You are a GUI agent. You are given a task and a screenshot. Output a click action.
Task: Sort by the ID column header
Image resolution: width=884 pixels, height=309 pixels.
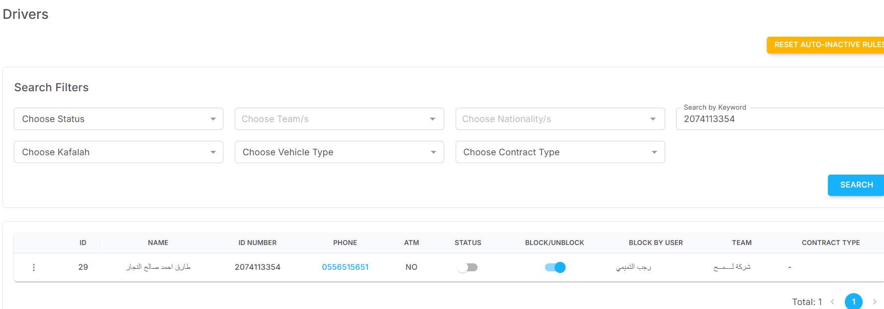(83, 243)
